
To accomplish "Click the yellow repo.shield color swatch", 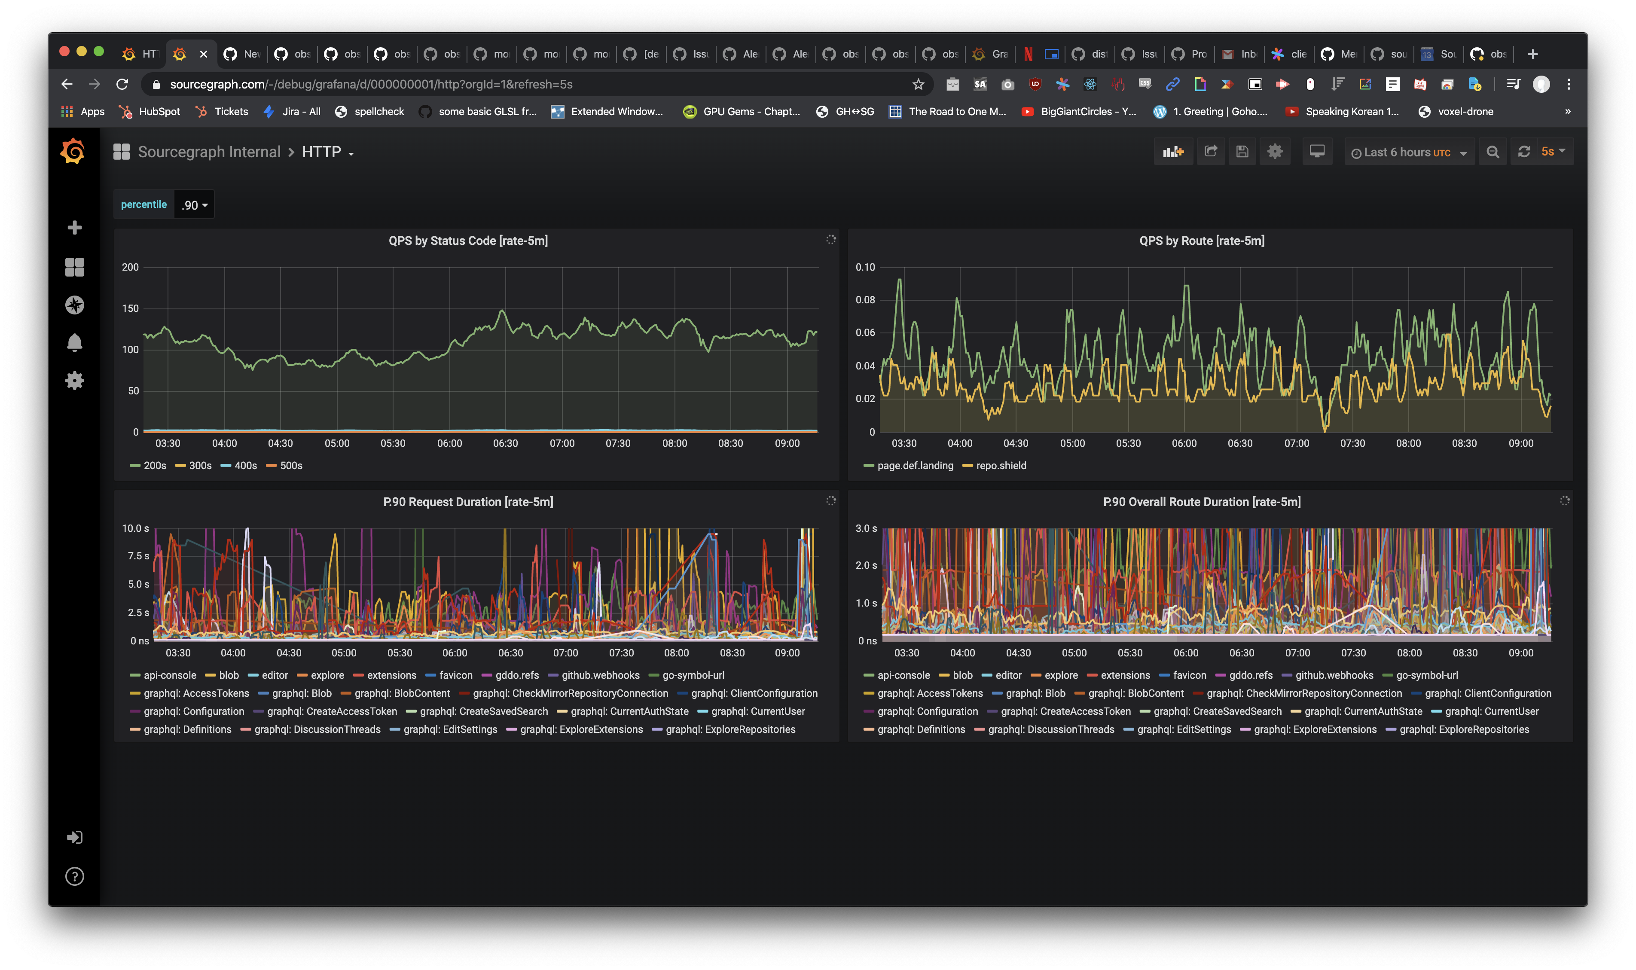I will coord(968,465).
